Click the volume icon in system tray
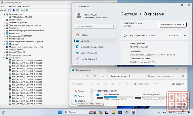Image resolution: width=193 pixels, height=116 pixels. tap(174, 112)
